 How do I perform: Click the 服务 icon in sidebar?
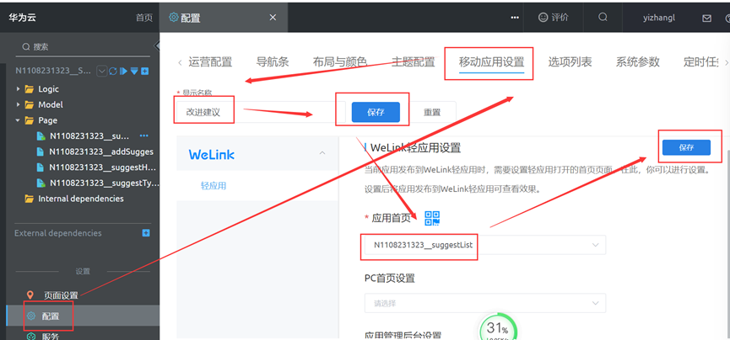click(31, 337)
